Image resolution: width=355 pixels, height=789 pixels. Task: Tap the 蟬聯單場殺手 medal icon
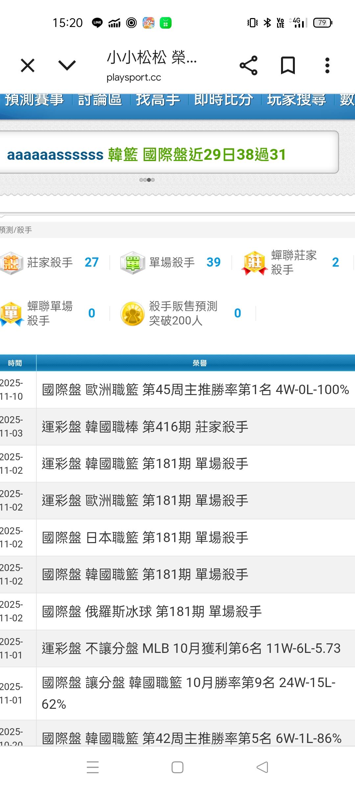(12, 314)
